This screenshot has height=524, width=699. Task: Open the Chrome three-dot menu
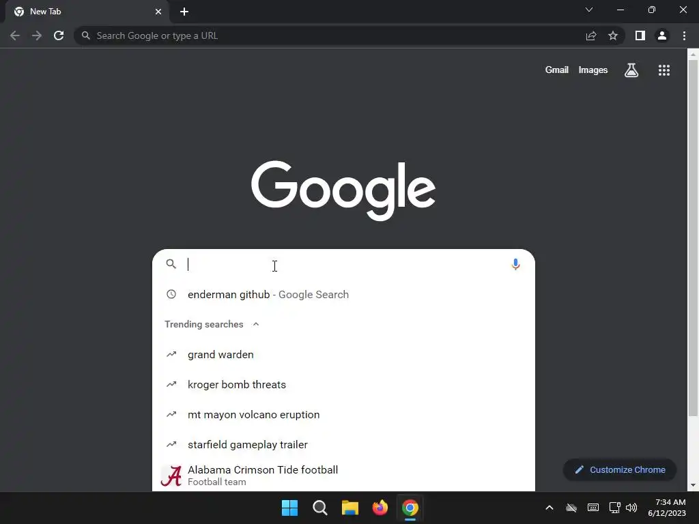(x=684, y=35)
